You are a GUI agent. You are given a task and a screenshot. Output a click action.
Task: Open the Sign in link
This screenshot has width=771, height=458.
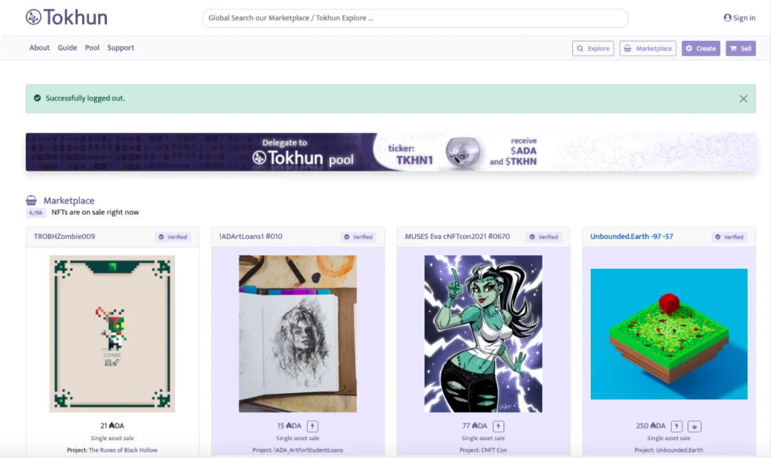click(740, 18)
